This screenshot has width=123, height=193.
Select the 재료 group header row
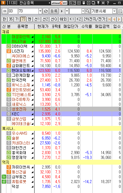coord(62,32)
